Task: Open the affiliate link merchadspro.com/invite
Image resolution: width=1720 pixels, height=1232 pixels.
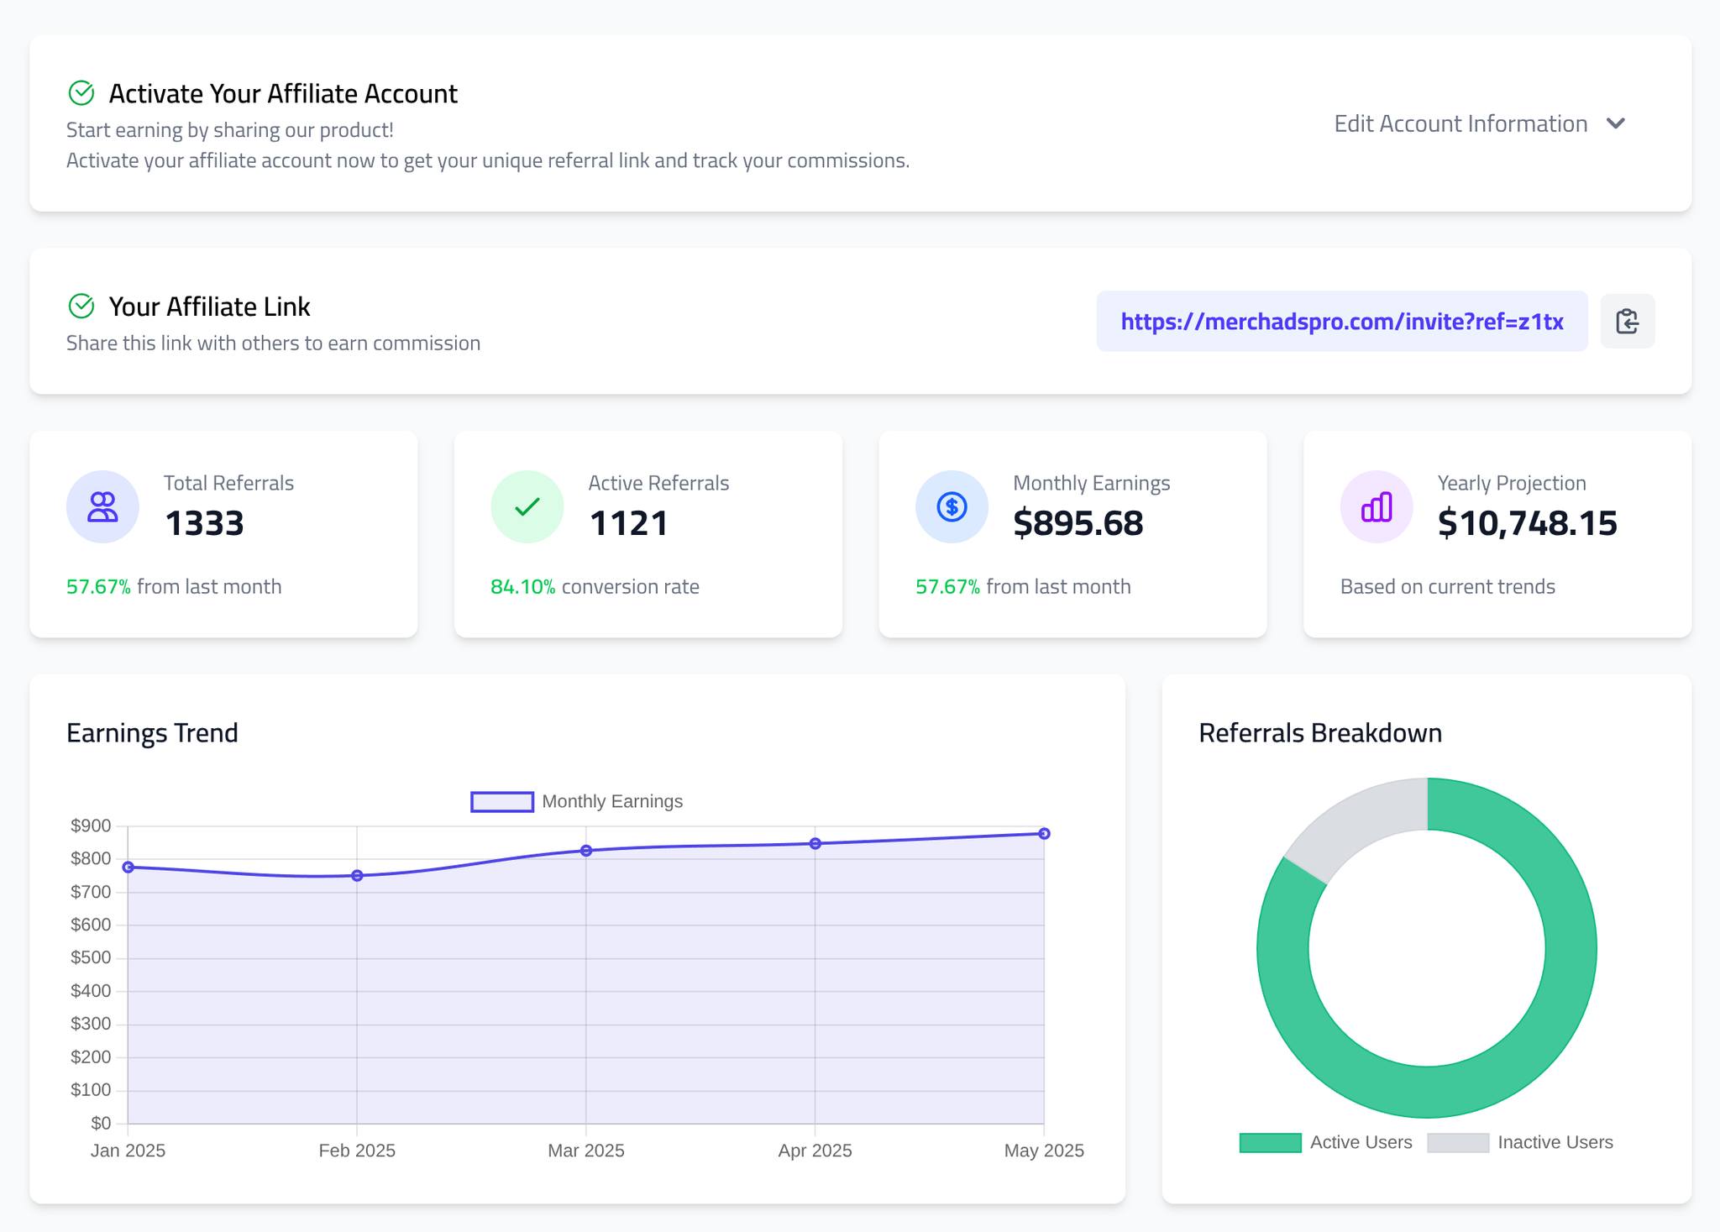Action: coord(1340,321)
